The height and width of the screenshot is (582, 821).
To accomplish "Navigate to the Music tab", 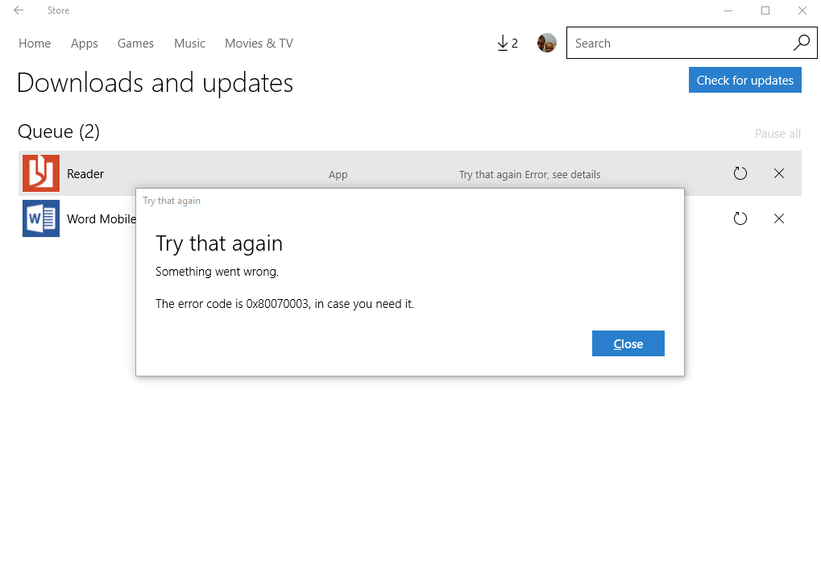I will pyautogui.click(x=189, y=44).
